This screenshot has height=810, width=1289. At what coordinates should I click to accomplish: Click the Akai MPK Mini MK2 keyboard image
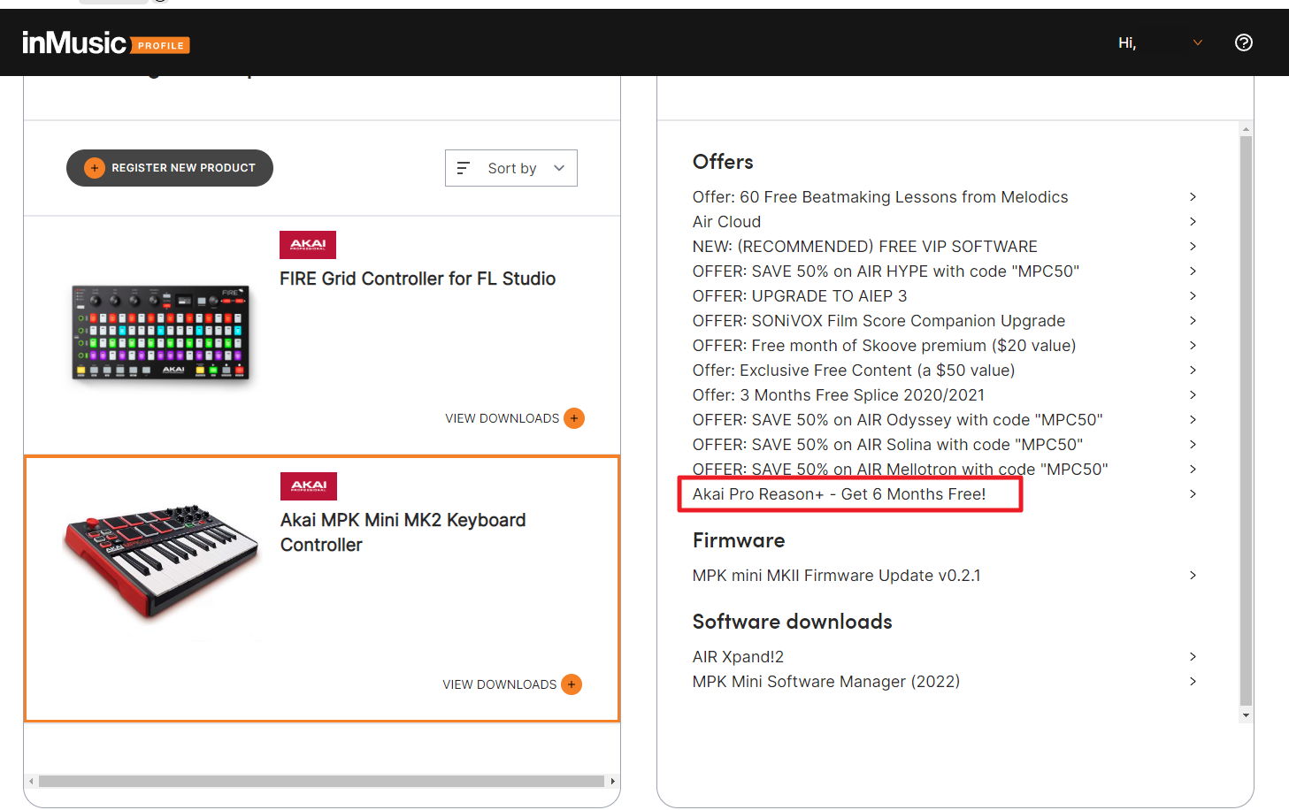pos(160,562)
